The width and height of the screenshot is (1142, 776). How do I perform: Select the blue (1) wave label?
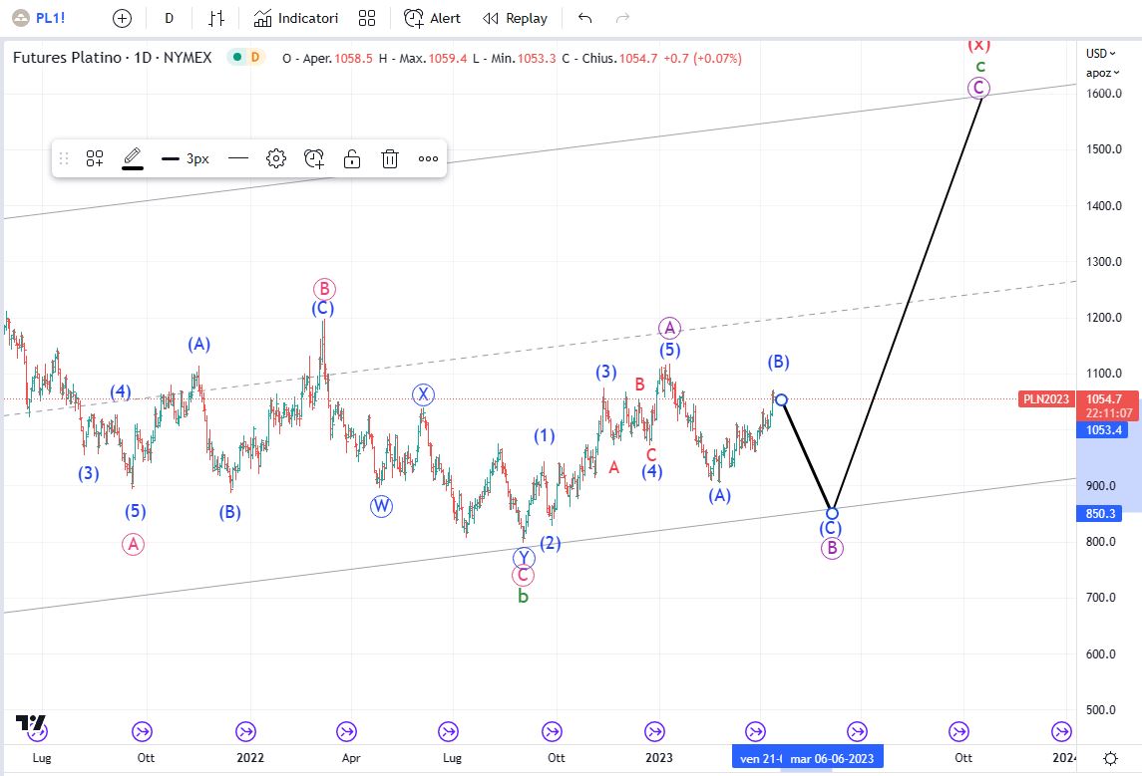[x=544, y=435]
